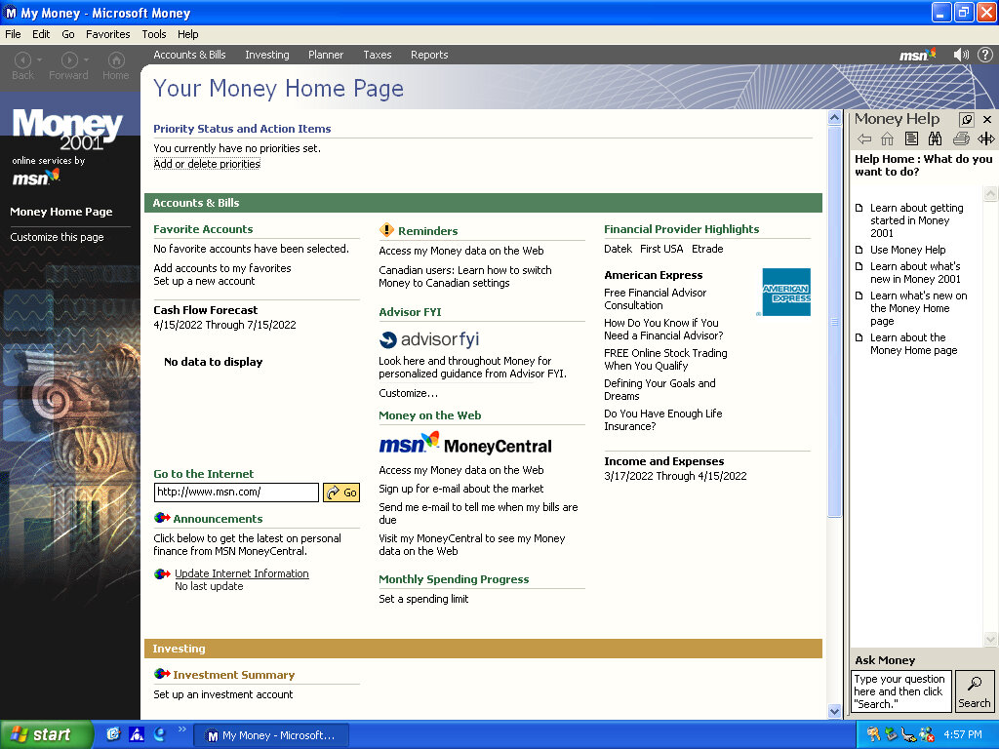Click the American Express logo
This screenshot has height=749, width=999.
click(x=785, y=292)
